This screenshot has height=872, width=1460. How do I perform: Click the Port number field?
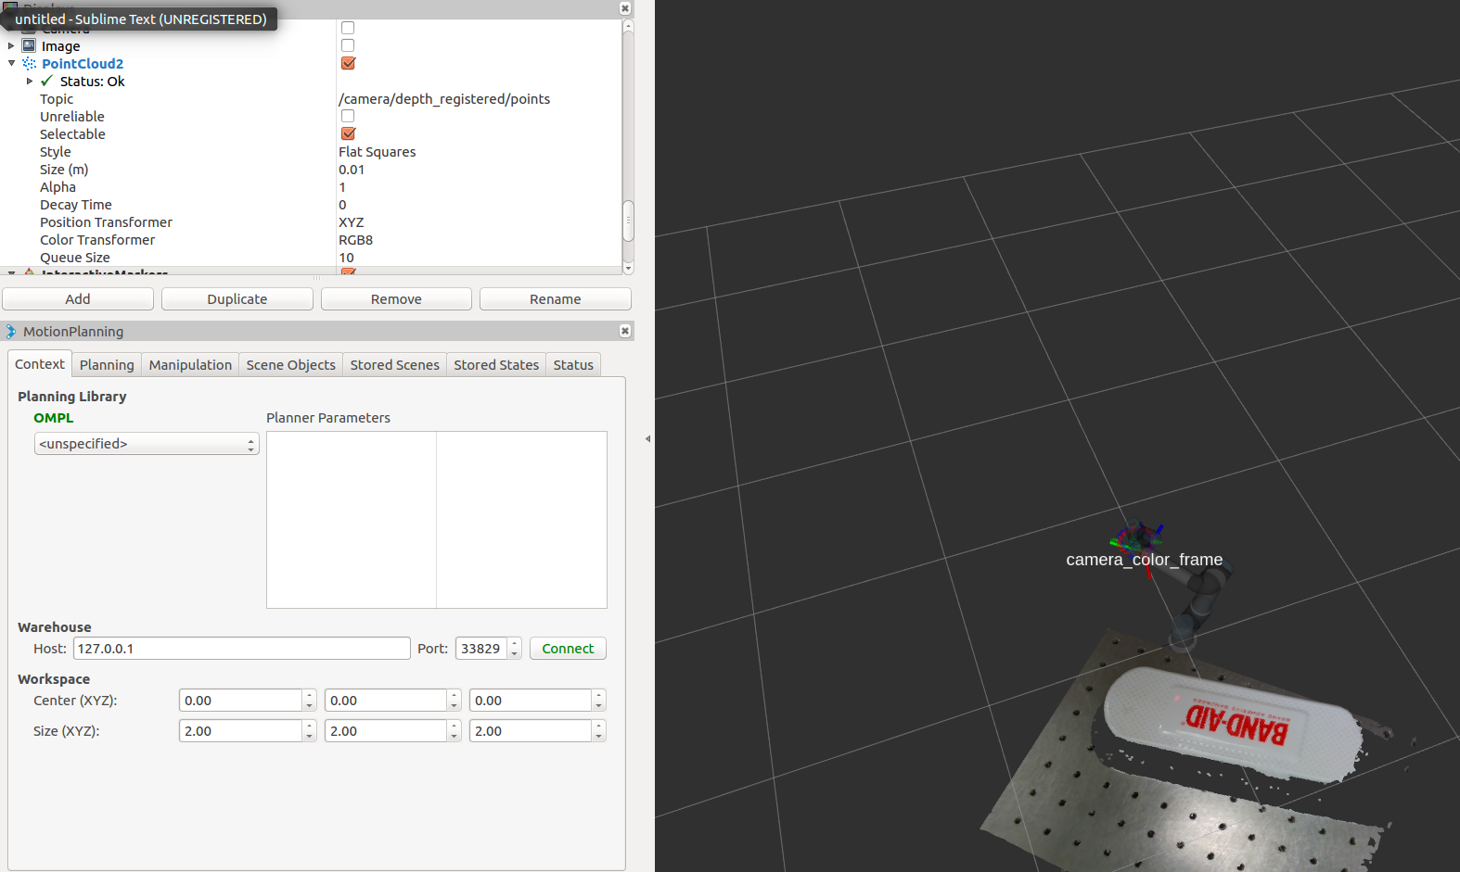point(481,649)
